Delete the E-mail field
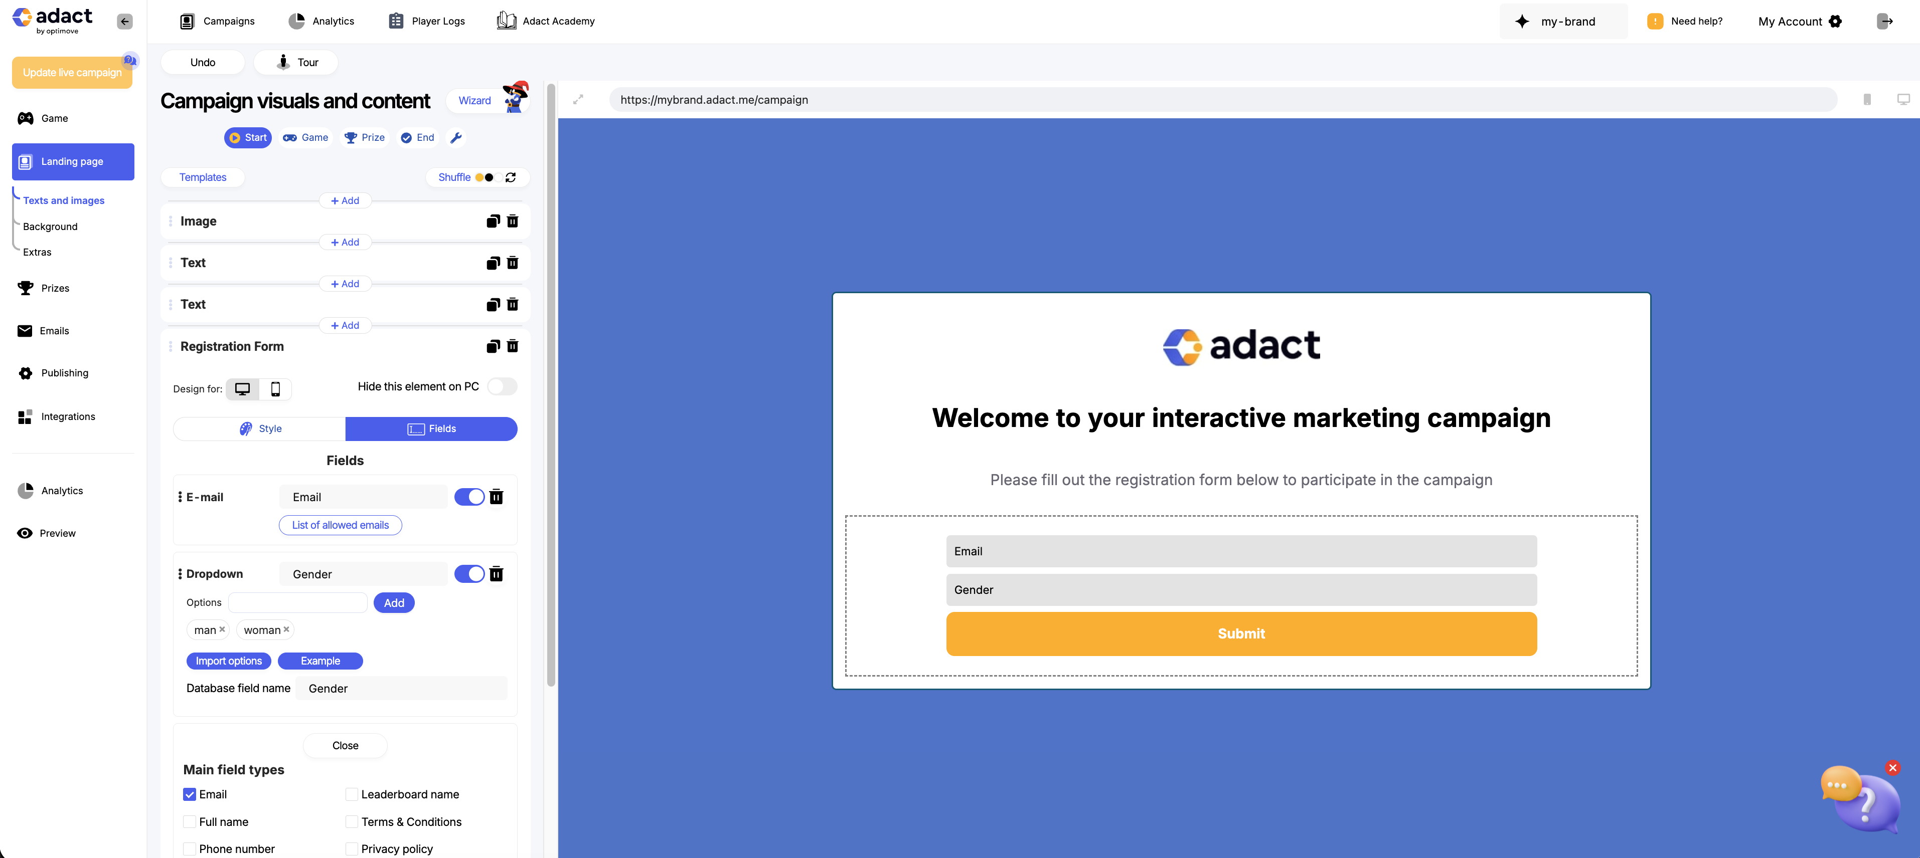This screenshot has width=1920, height=858. coord(497,497)
